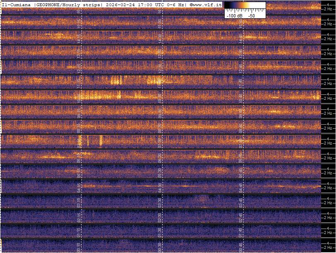Viewport: 336px width, 253px height.
Task: Click the 2 Hz label on top strip
Action: 328,9
